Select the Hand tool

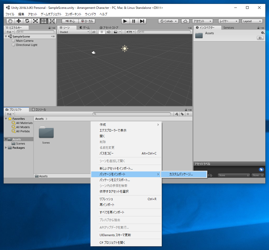[10, 21]
